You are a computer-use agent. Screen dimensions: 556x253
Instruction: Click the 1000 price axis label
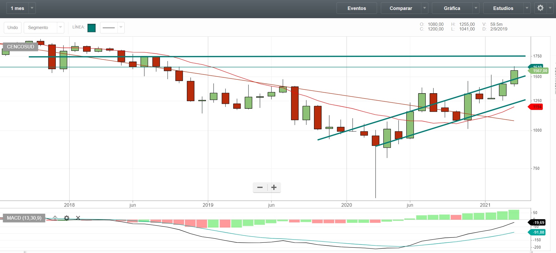[538, 130]
